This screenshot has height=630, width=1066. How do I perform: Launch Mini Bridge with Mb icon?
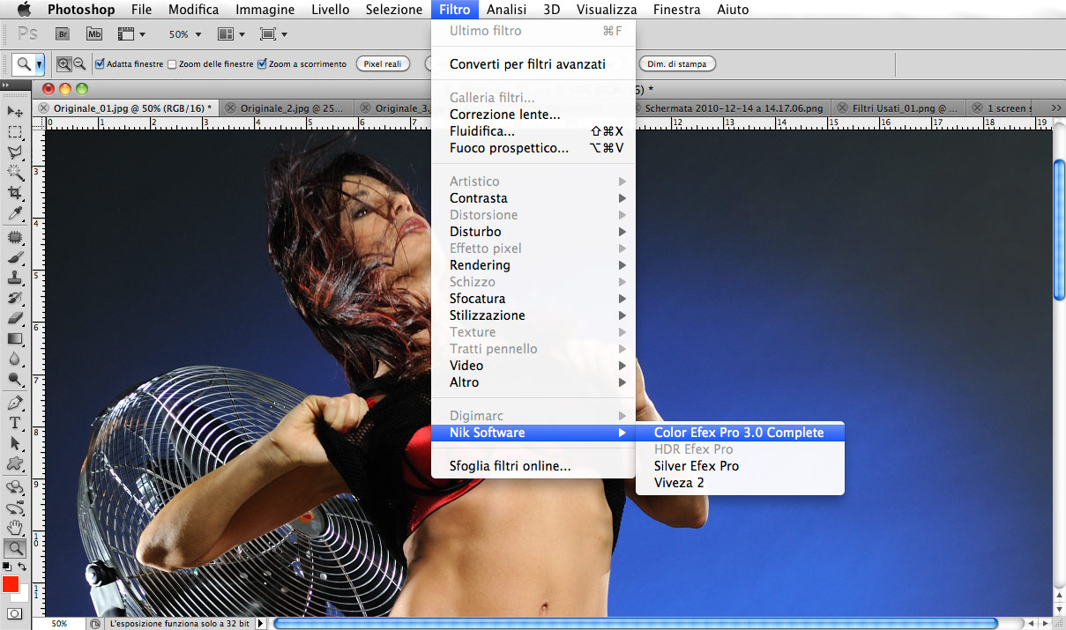[x=94, y=34]
